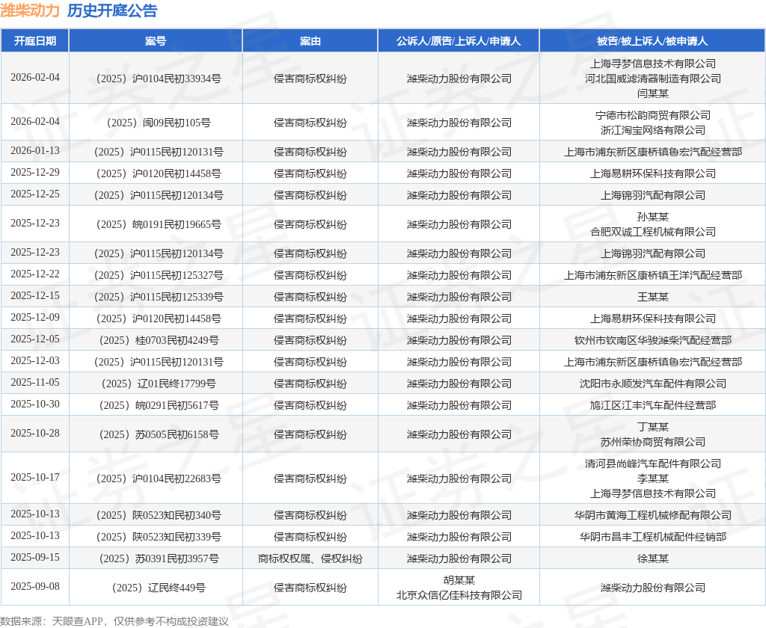Click the 数据来源 天眼查APP footer note
The height and width of the screenshot is (628, 766).
pos(114,621)
